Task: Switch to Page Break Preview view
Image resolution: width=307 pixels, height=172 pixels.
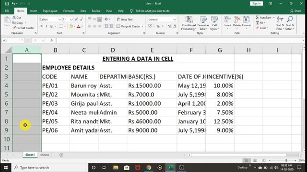Action: (x=263, y=161)
